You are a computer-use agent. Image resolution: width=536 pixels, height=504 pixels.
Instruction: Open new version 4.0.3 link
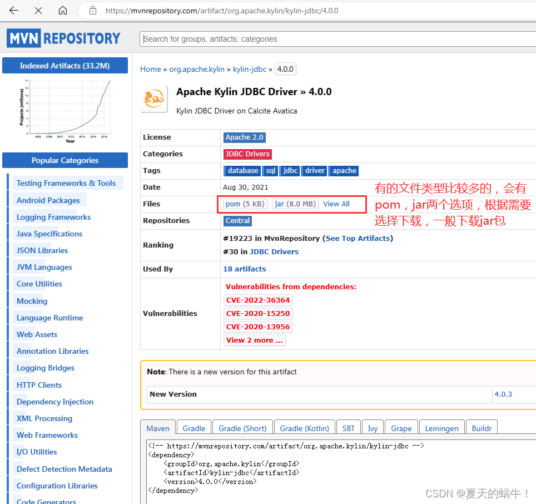point(503,394)
